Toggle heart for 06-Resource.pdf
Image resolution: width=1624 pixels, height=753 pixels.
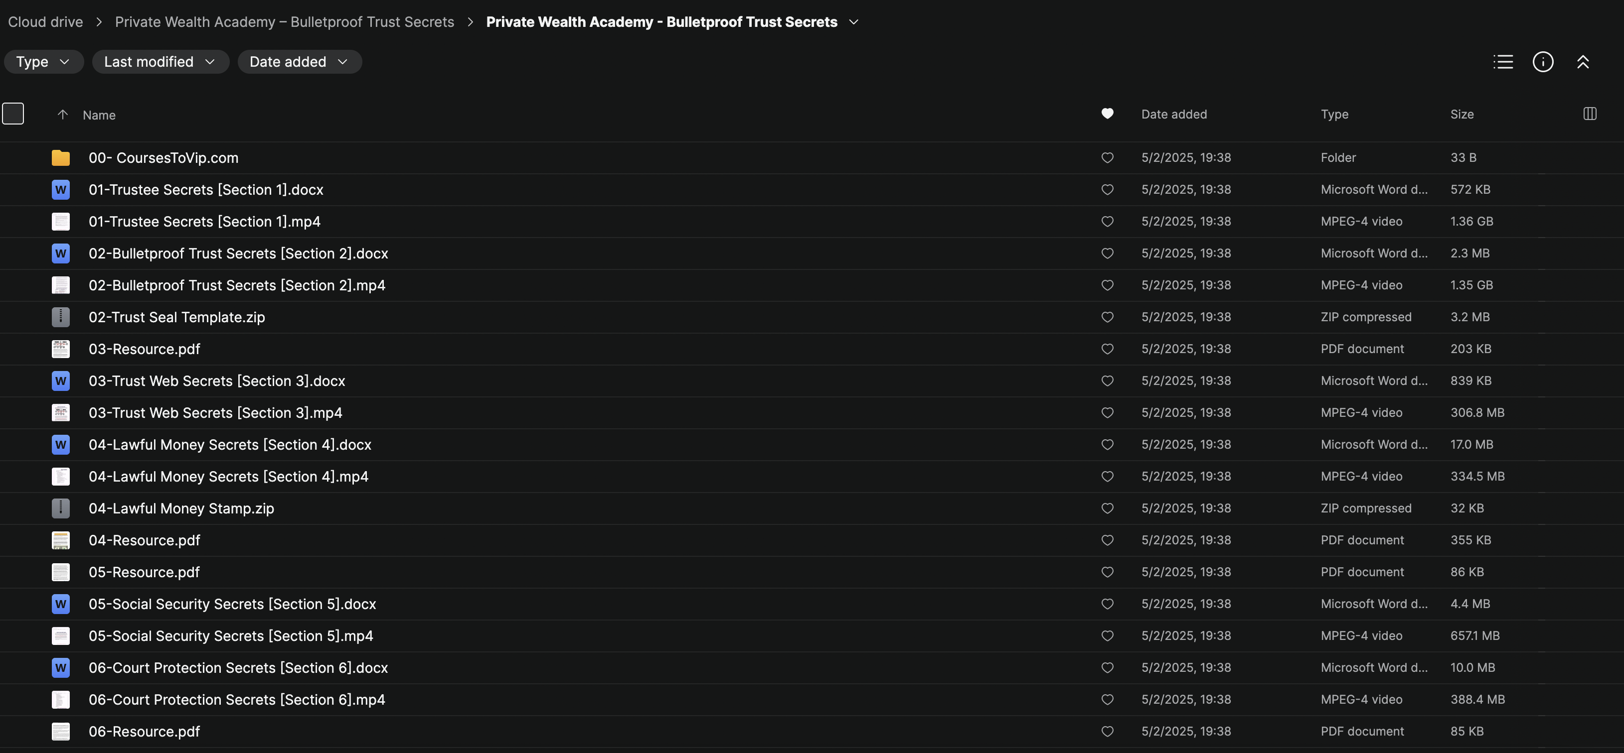[x=1107, y=732]
